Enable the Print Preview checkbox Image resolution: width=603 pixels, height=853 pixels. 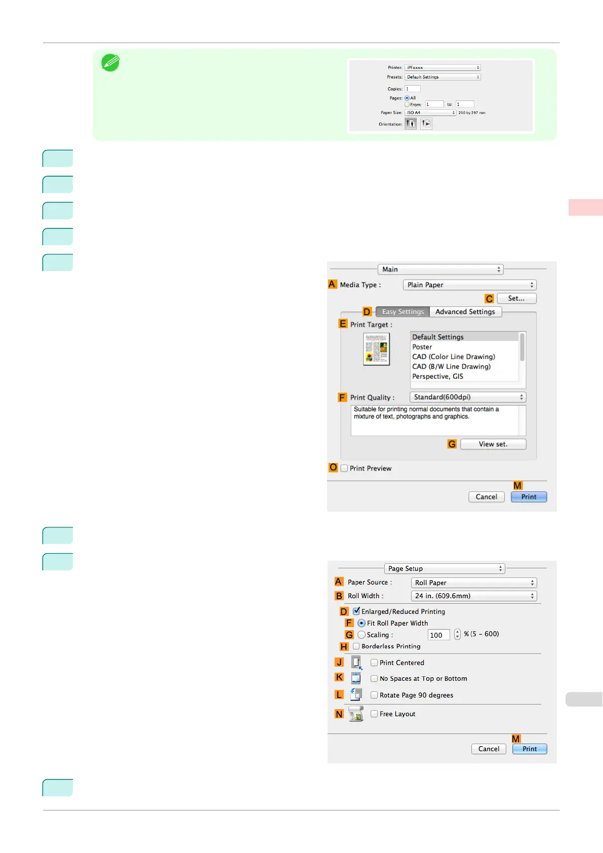pos(344,468)
